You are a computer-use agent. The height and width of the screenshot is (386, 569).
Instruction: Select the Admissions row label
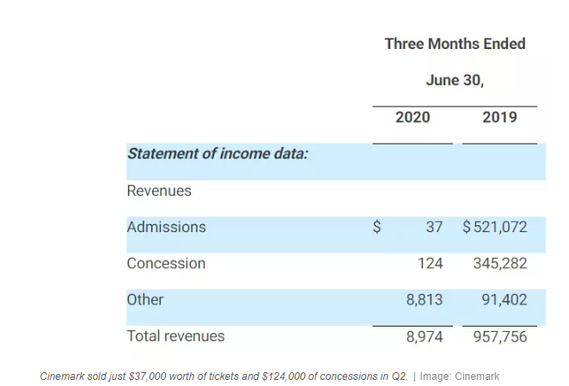pos(167,227)
